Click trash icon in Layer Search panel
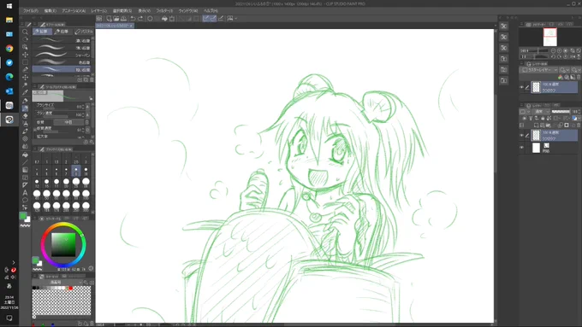582x327 pixels. (x=579, y=77)
